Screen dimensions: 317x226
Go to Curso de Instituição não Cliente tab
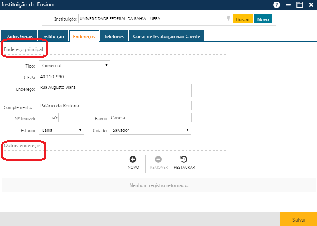coord(167,36)
